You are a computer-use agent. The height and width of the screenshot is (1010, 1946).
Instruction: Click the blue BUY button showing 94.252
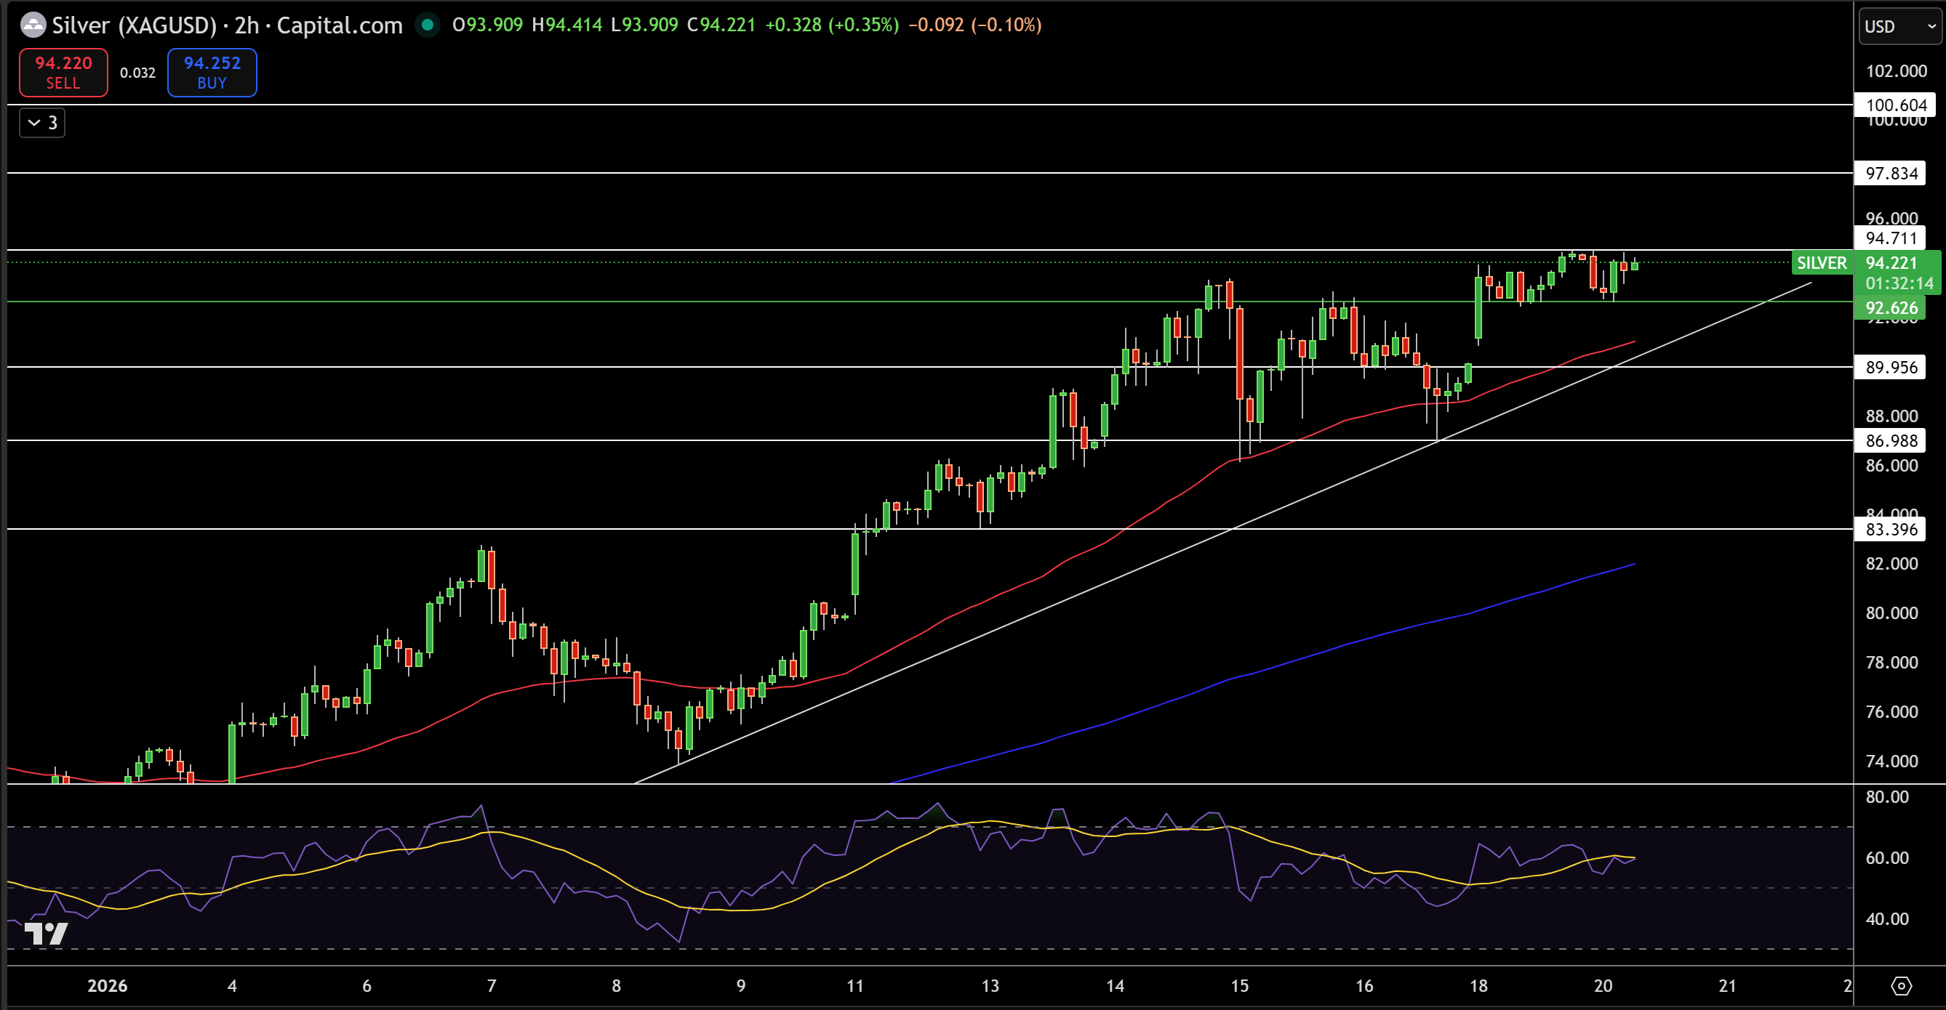[x=212, y=73]
